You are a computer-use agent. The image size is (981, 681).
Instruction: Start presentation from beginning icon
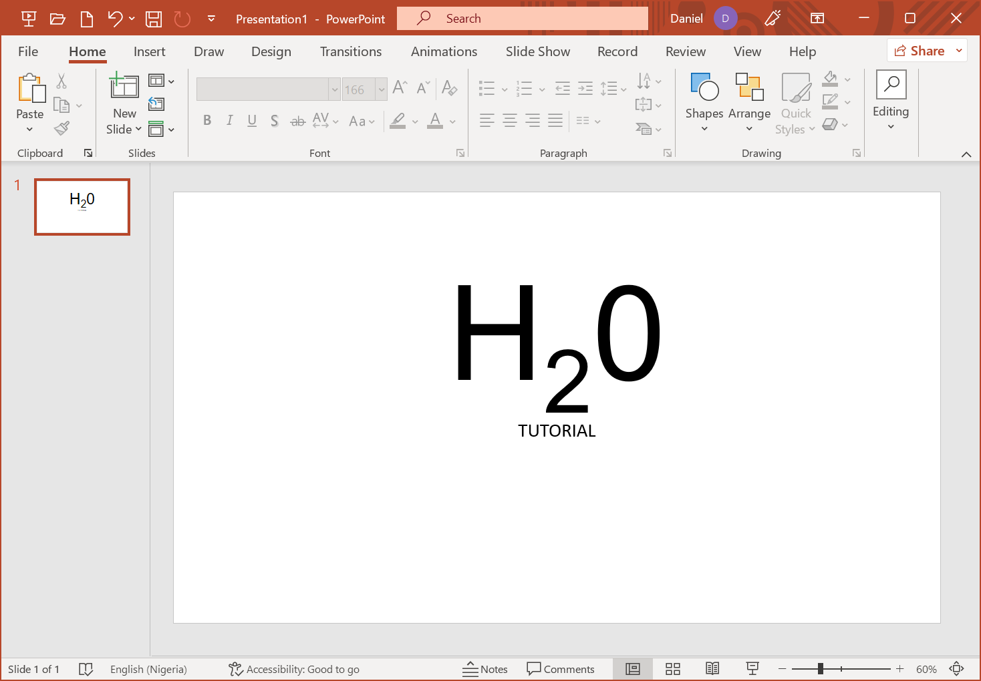click(x=29, y=19)
